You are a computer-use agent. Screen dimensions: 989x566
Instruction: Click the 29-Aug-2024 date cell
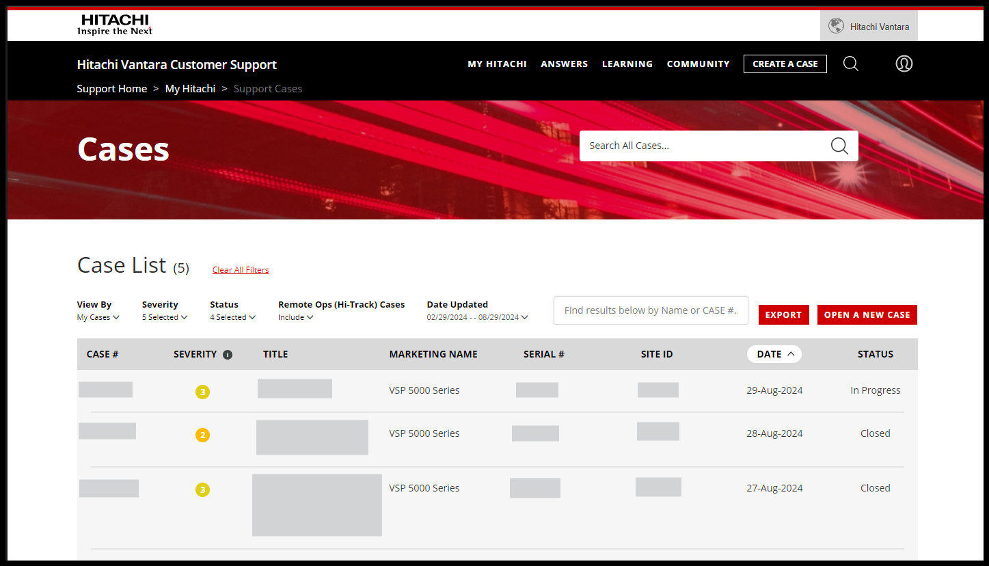774,390
